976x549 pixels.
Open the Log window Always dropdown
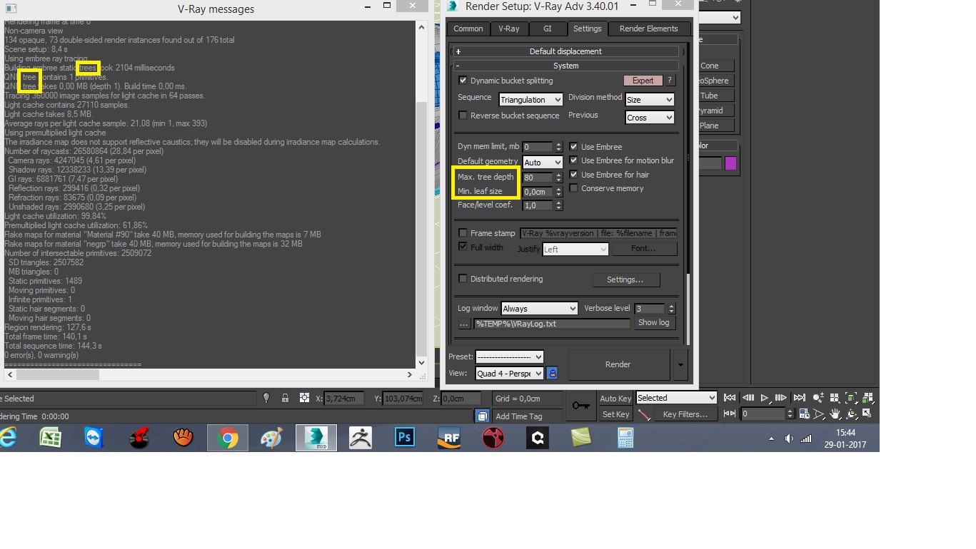point(539,309)
